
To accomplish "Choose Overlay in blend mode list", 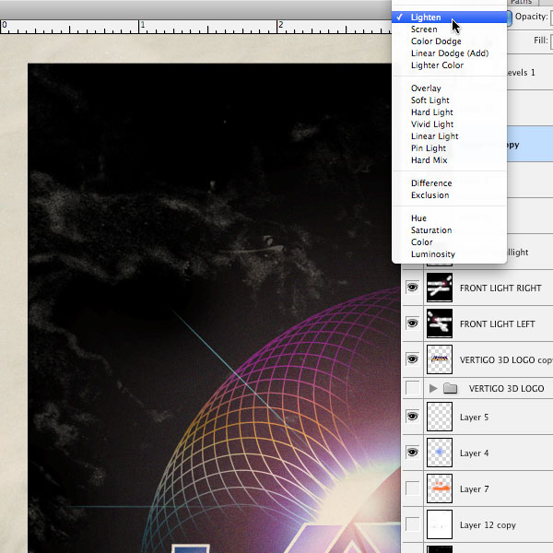I will click(x=426, y=88).
